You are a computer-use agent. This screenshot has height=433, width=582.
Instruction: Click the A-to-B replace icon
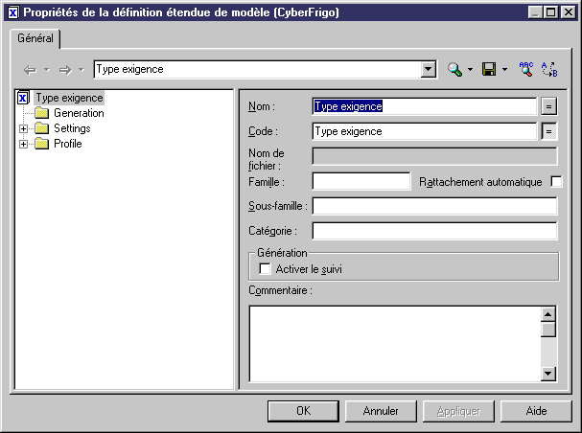coord(549,69)
